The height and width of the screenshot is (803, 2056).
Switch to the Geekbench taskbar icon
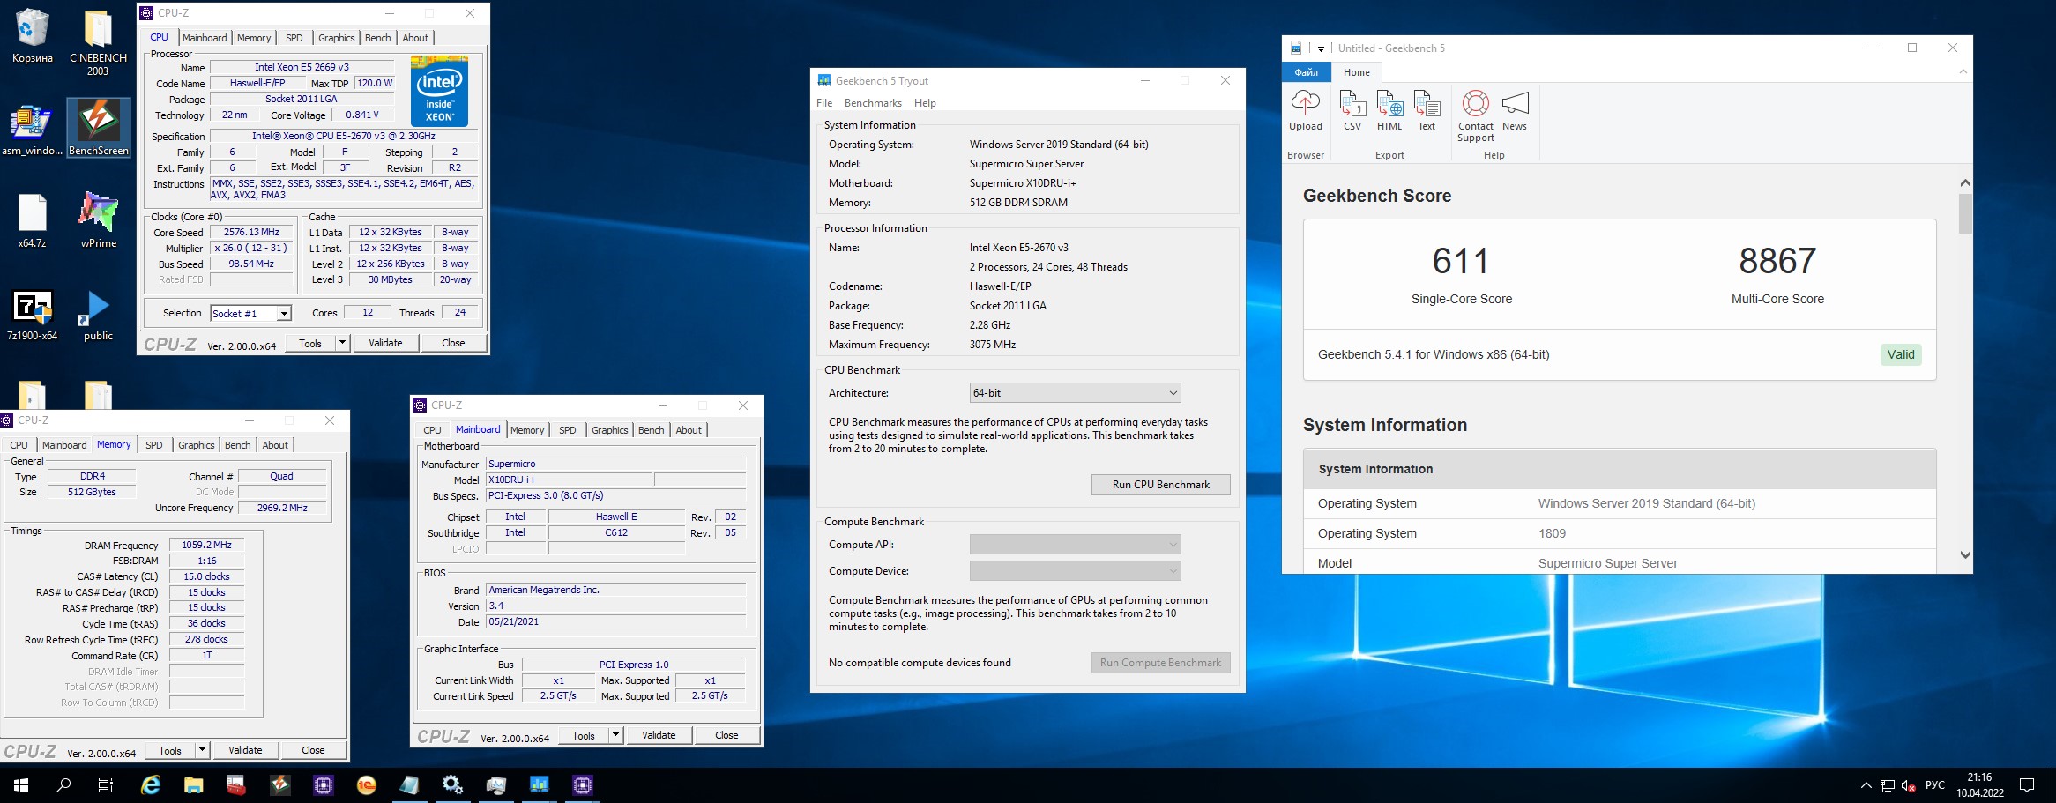[539, 784]
